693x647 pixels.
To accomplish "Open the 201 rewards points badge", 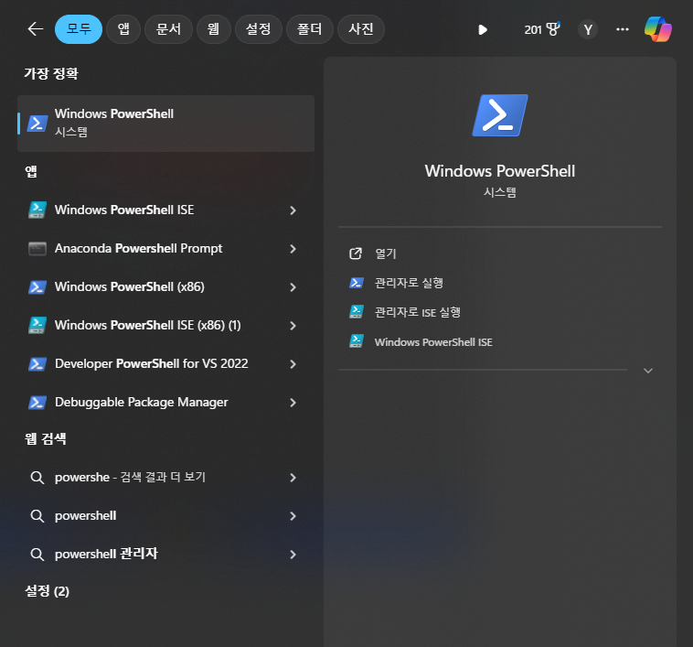I will coord(542,29).
